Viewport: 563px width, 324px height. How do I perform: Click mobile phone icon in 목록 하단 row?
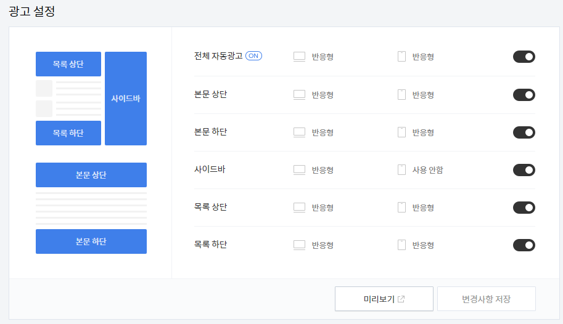tap(402, 245)
